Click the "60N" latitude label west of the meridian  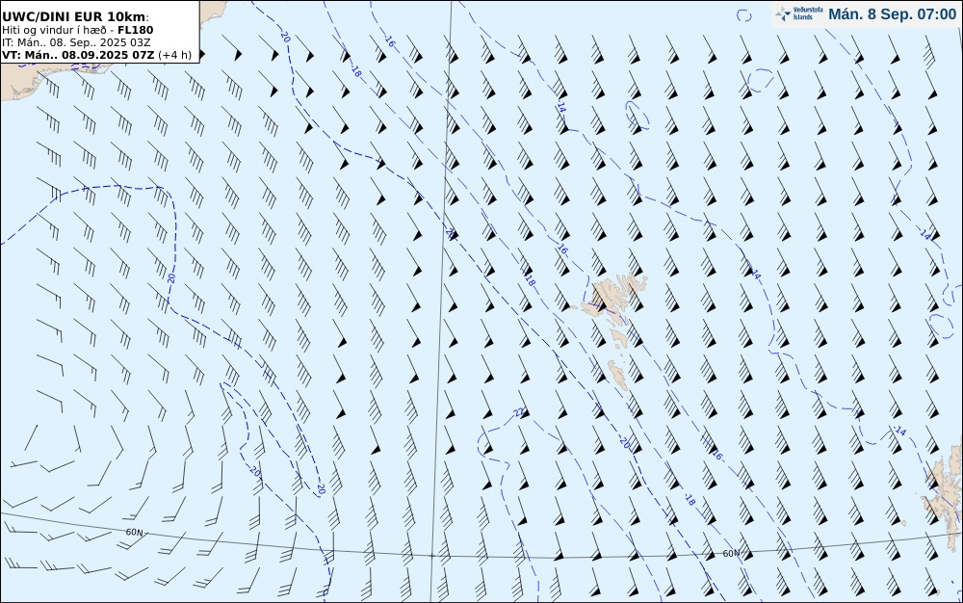[135, 532]
